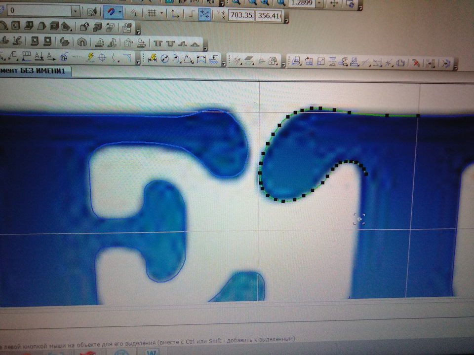This screenshot has width=474, height=355.
Task: Expand options arrow of the sheet metal toolbar
Action: (205, 48)
